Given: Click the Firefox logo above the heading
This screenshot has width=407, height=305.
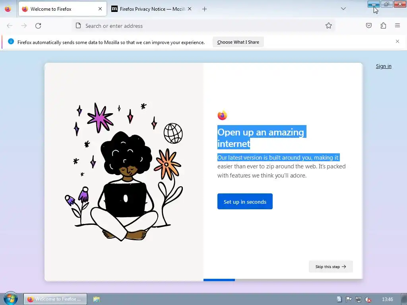Looking at the screenshot, I should click(x=222, y=115).
